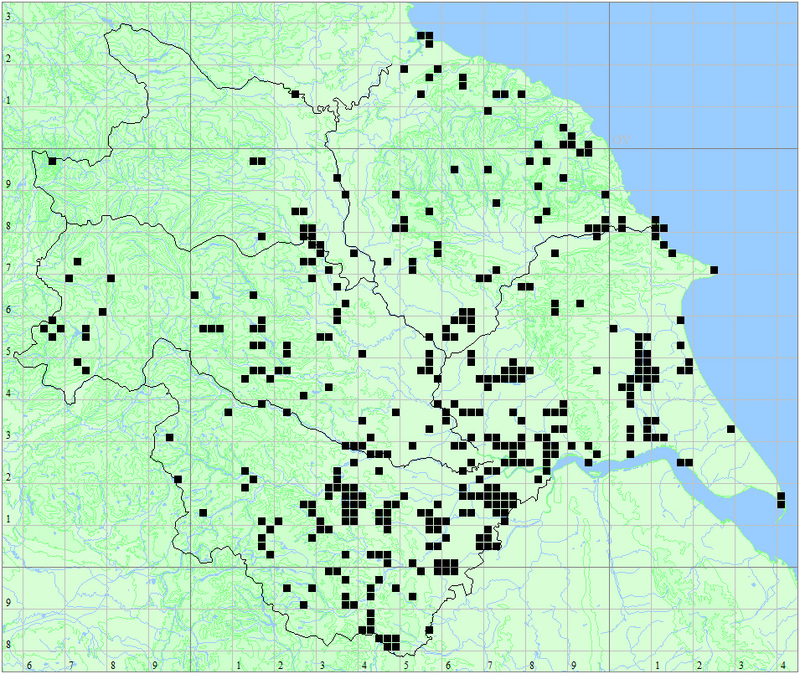The height and width of the screenshot is (674, 800).
Task: Select the "4" label on the left axis
Action: pos(8,393)
